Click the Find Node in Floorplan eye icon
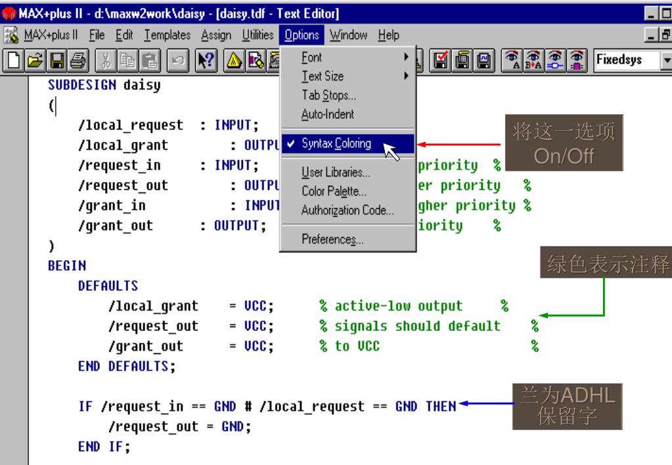This screenshot has height=465, width=672. click(x=577, y=60)
